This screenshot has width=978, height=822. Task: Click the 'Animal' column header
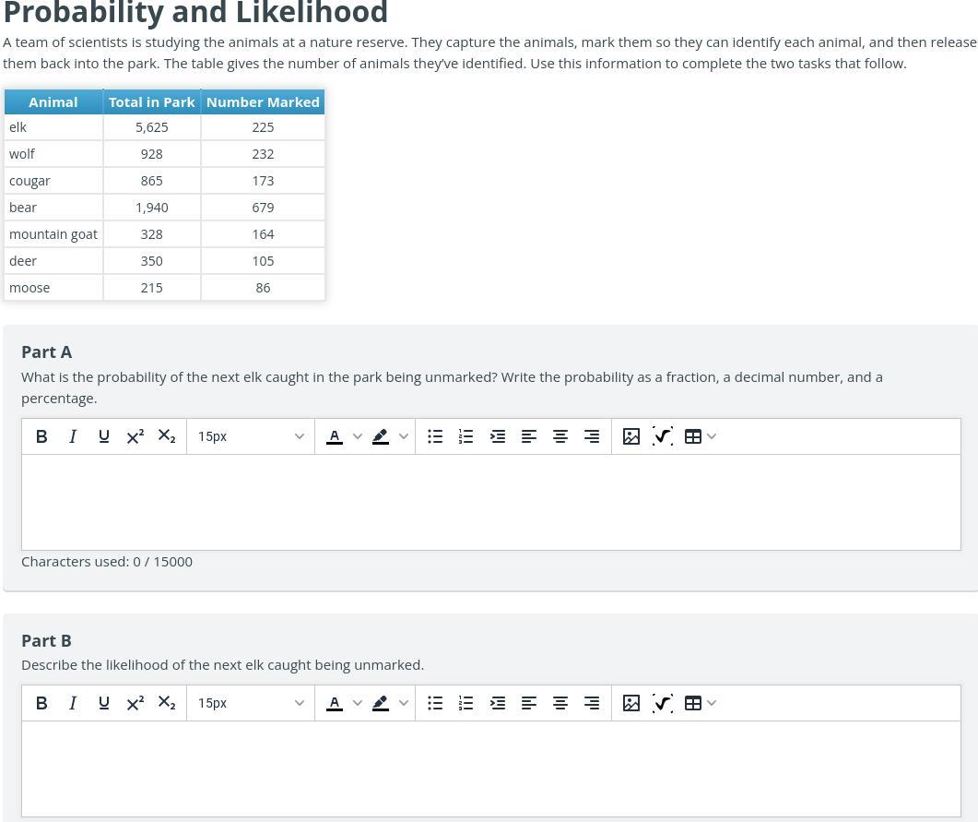point(53,101)
